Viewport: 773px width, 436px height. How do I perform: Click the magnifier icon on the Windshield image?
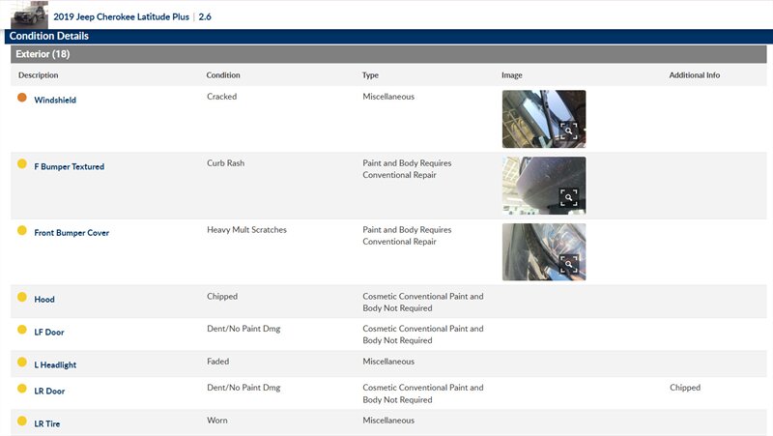coord(568,131)
